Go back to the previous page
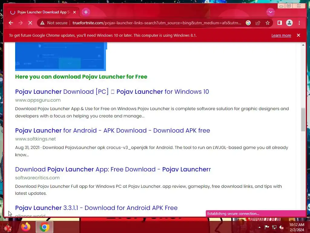 [11, 23]
